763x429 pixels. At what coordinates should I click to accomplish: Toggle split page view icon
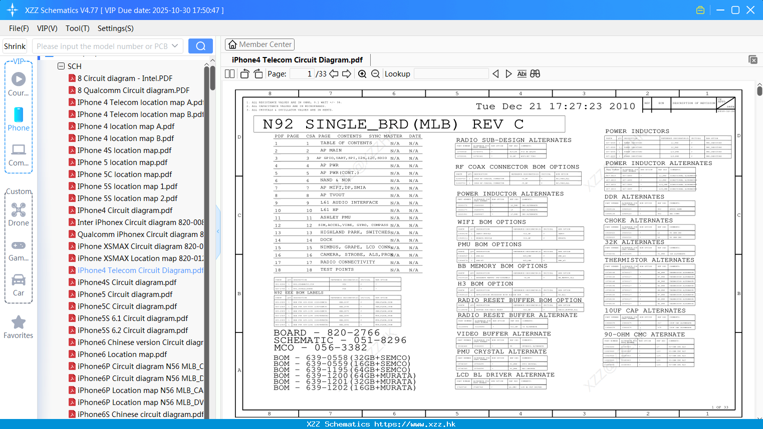(230, 74)
